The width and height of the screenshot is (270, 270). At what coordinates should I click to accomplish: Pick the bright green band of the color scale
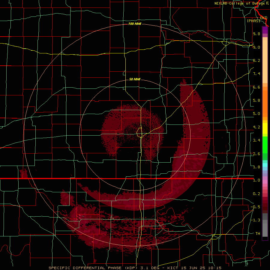tap(265, 145)
